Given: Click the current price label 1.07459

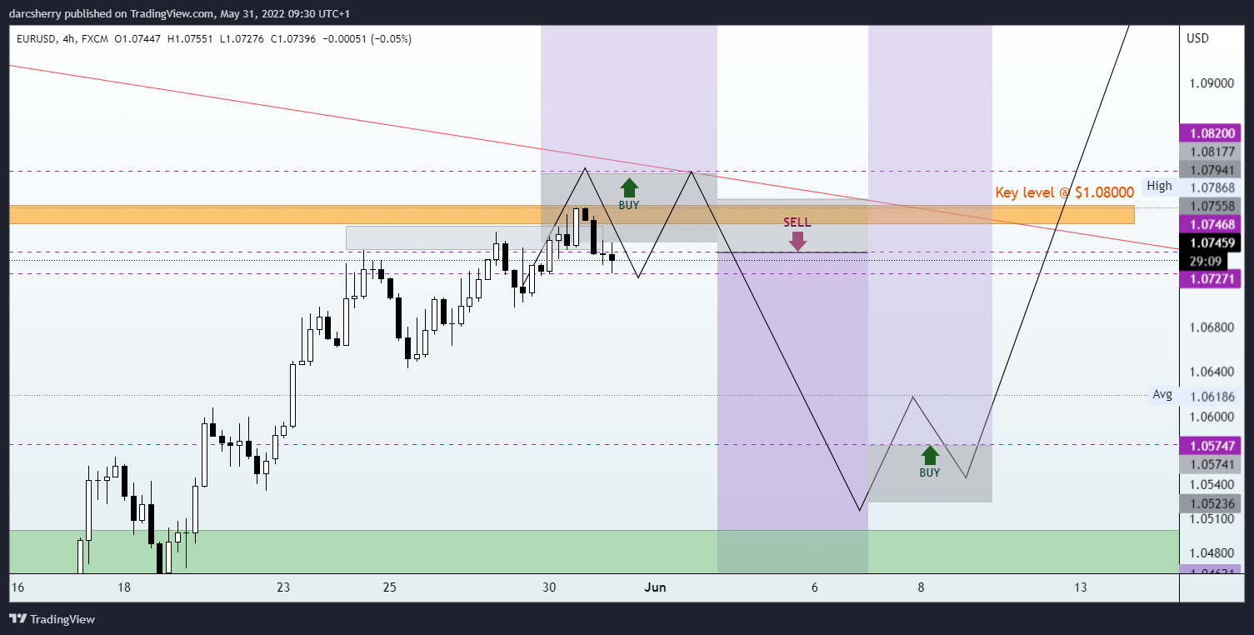Looking at the screenshot, I should (x=1211, y=243).
